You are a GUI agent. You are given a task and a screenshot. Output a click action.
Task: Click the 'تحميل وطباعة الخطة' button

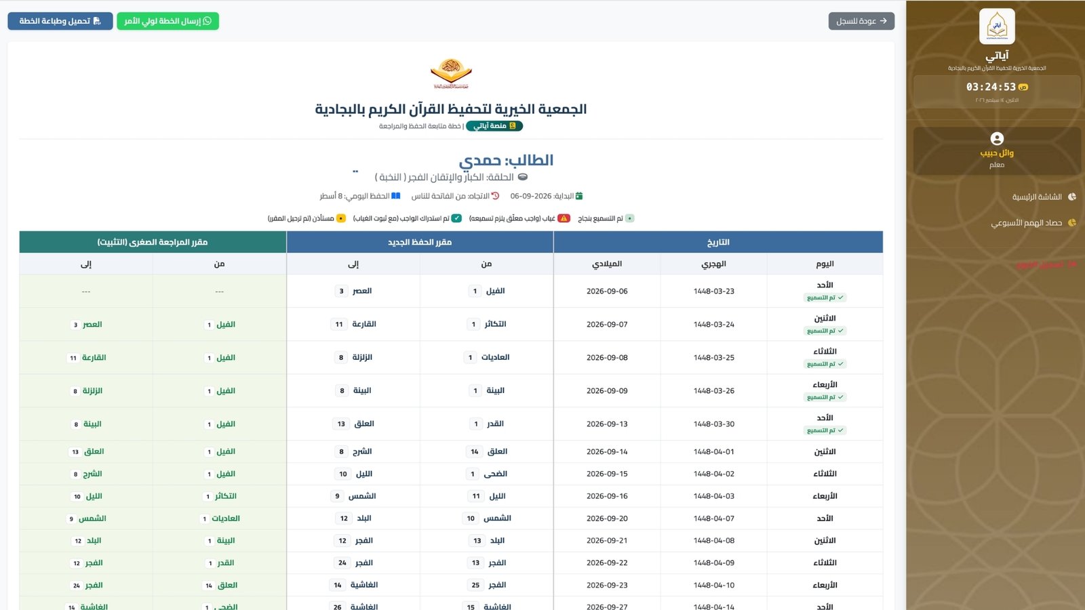[x=60, y=21]
